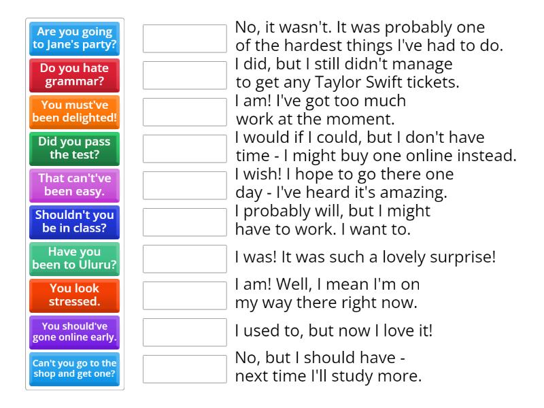Click the empty box beside Taylor Swift tickets answer
This screenshot has width=544, height=408.
pos(184,75)
